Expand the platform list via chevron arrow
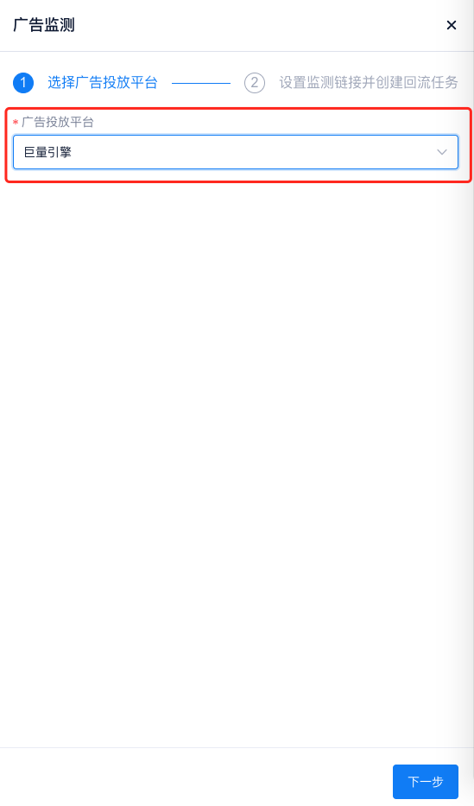The height and width of the screenshot is (806, 474). coord(442,152)
